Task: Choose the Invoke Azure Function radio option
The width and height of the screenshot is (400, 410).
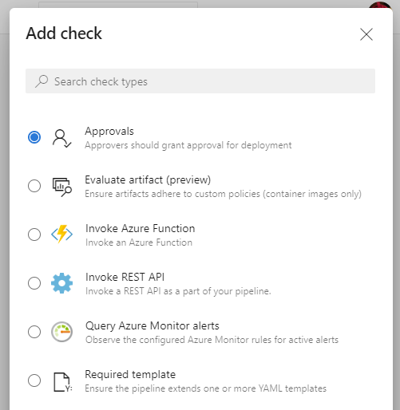Action: click(x=34, y=235)
